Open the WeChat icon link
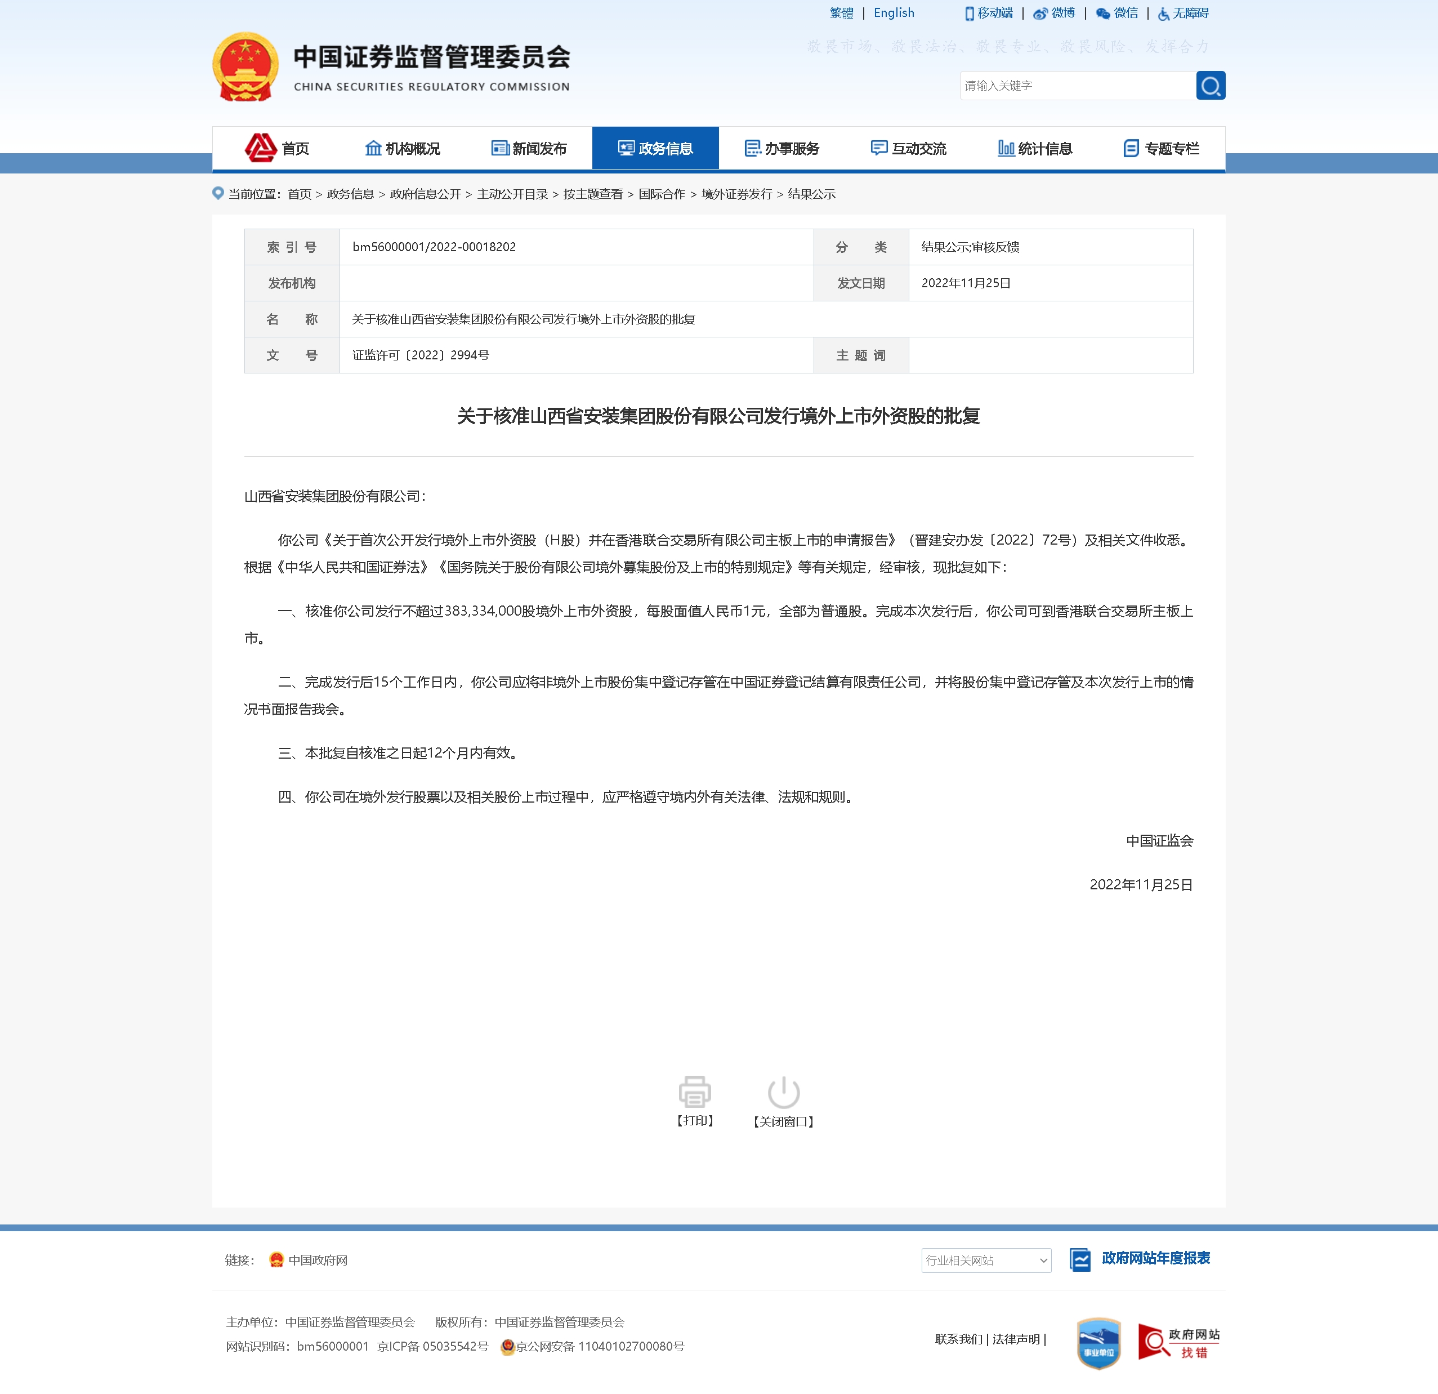The width and height of the screenshot is (1438, 1394). click(x=1102, y=14)
